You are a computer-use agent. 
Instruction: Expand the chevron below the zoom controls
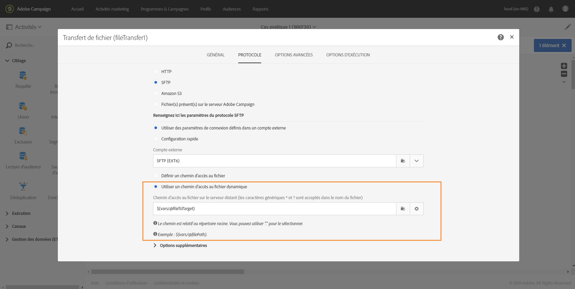tap(564, 82)
